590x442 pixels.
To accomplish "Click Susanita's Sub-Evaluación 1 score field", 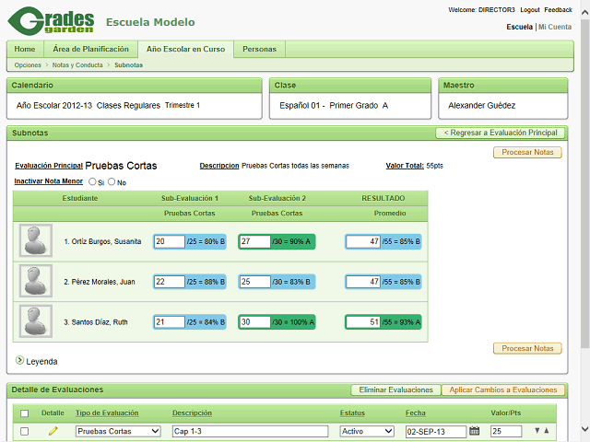I will coord(170,241).
